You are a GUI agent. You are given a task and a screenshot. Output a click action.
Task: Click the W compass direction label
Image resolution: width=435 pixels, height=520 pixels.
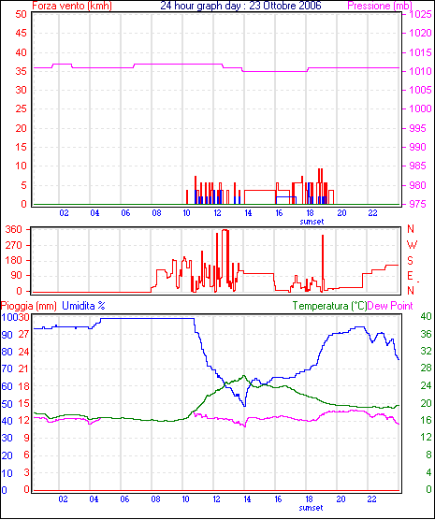pyautogui.click(x=412, y=245)
